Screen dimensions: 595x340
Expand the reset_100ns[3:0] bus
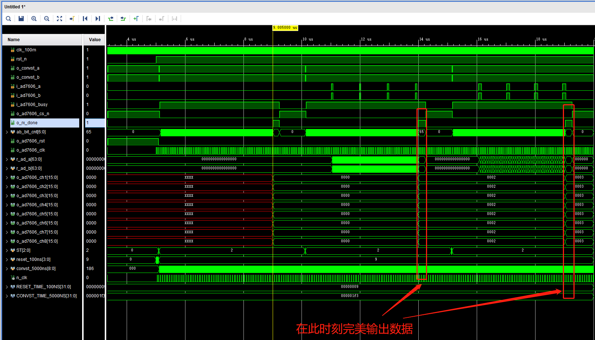pos(7,259)
